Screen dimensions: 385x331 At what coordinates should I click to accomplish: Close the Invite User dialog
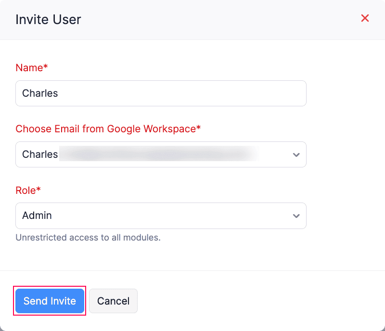click(365, 18)
